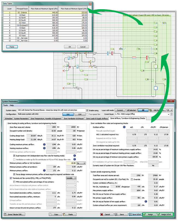Switch to Zone Ventilation & Exhaust tab
The width and height of the screenshot is (178, 221).
tap(73, 119)
